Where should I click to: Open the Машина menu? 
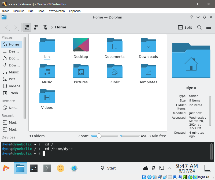[19, 11]
